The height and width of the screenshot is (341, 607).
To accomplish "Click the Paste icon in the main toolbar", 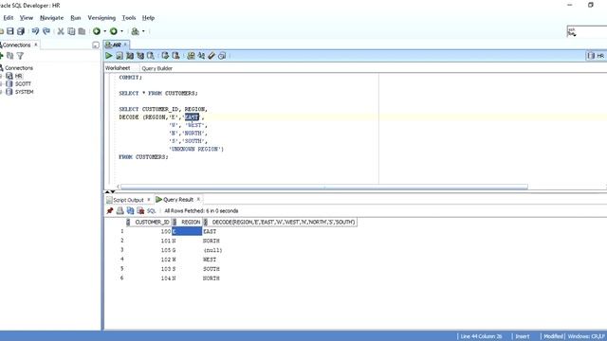I will point(82,31).
